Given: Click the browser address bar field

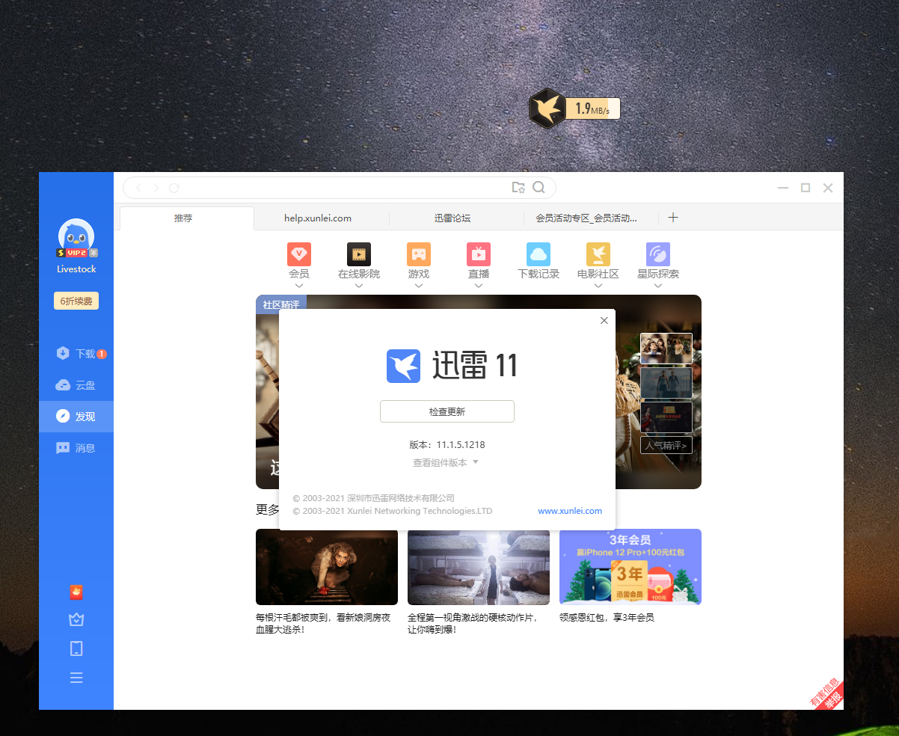Looking at the screenshot, I should pos(337,188).
